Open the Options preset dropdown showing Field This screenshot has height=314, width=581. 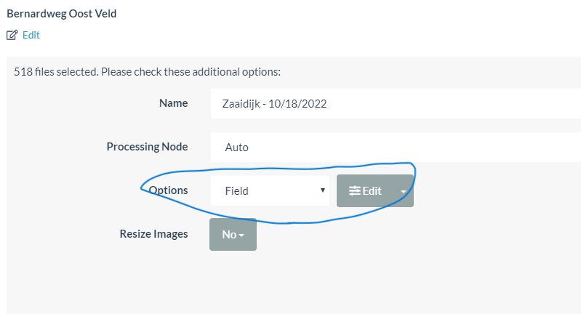tap(270, 191)
